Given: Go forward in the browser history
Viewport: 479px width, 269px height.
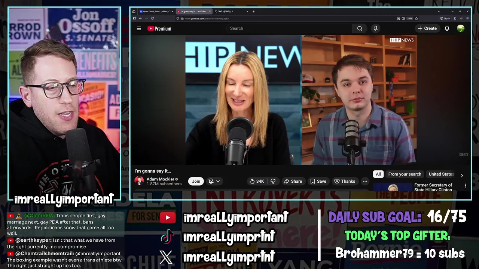Looking at the screenshot, I should point(146,18).
